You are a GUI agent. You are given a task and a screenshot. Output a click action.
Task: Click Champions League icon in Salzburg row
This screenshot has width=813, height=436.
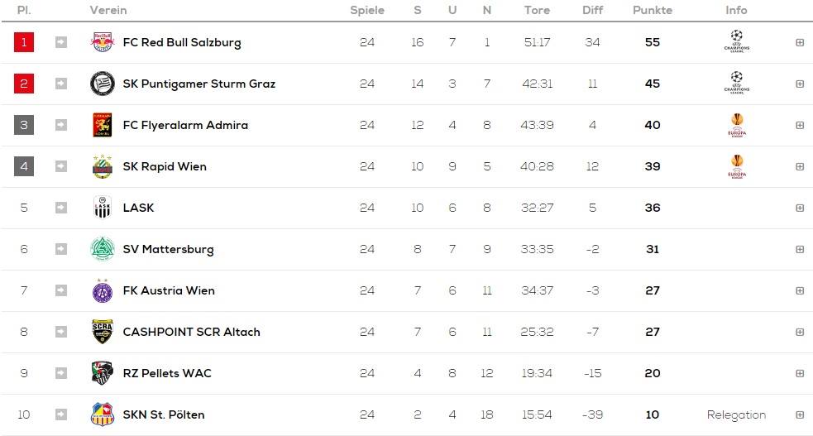coord(736,41)
